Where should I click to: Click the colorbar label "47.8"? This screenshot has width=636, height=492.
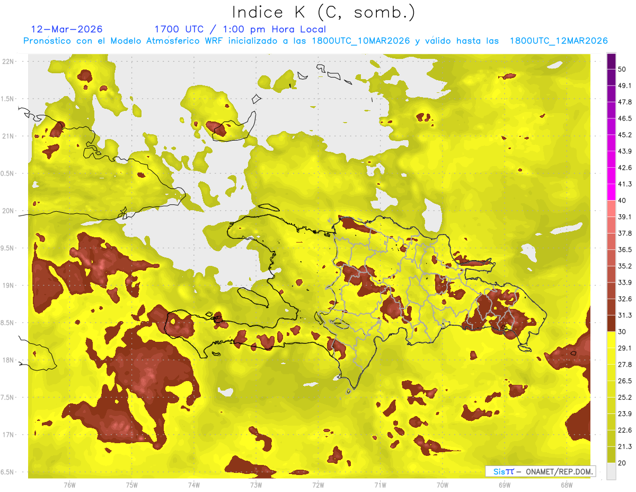[625, 102]
